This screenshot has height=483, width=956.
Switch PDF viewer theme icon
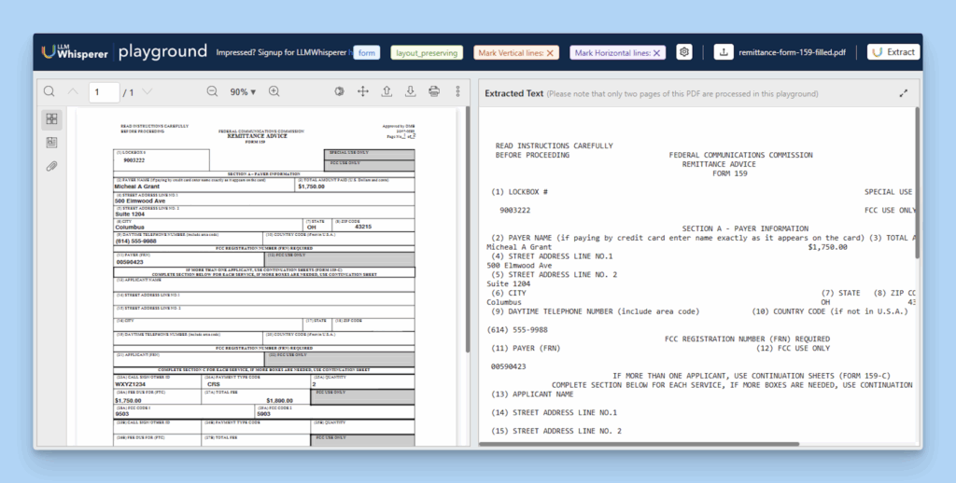339,91
